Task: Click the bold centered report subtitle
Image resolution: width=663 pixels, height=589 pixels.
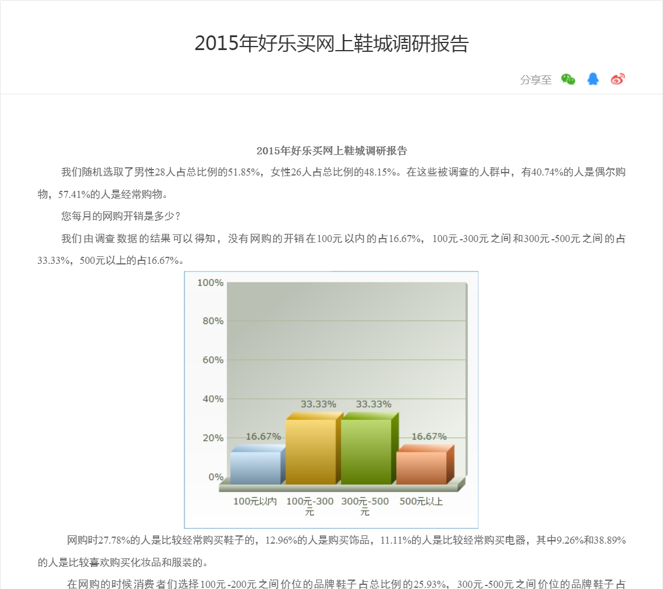Action: pyautogui.click(x=331, y=151)
